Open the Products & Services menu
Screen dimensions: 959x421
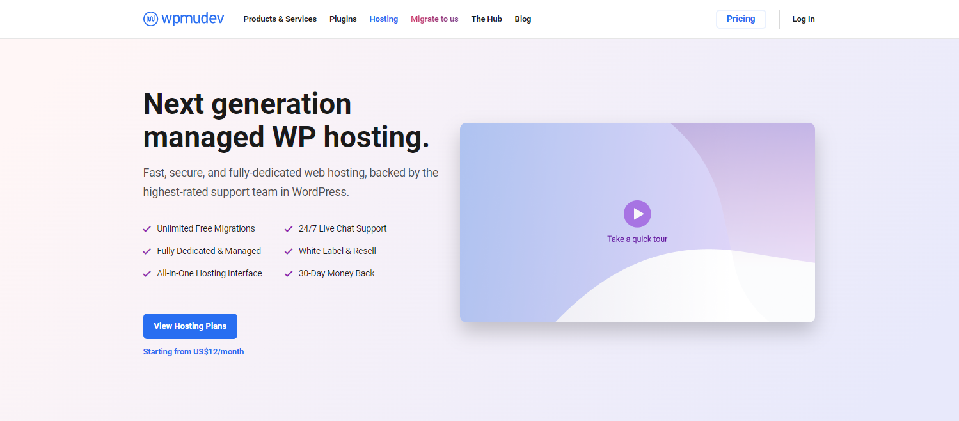[x=280, y=19]
